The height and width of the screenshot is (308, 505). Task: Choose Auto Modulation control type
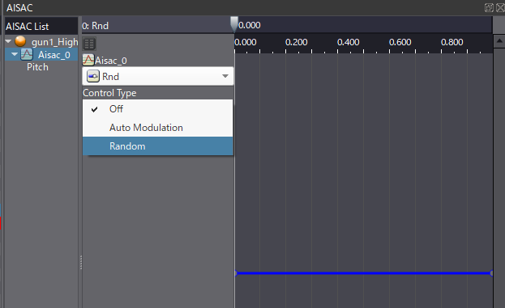(x=157, y=128)
